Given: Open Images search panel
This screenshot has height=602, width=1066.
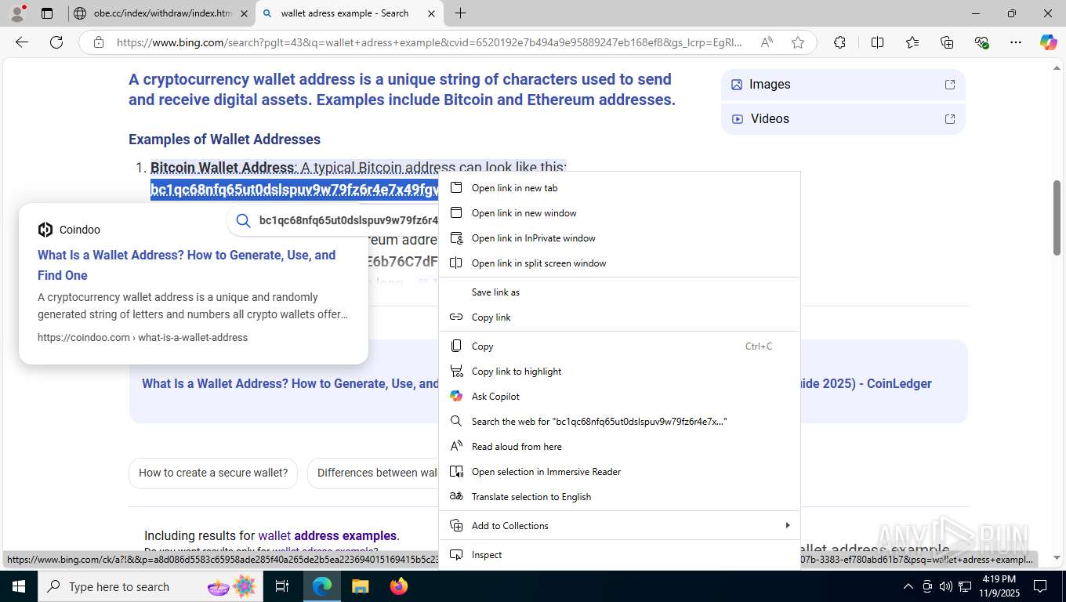Looking at the screenshot, I should [843, 85].
